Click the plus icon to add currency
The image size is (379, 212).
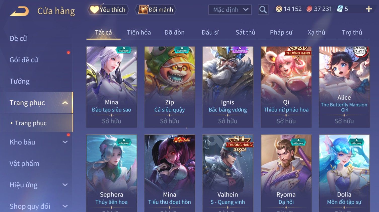[x=369, y=9]
